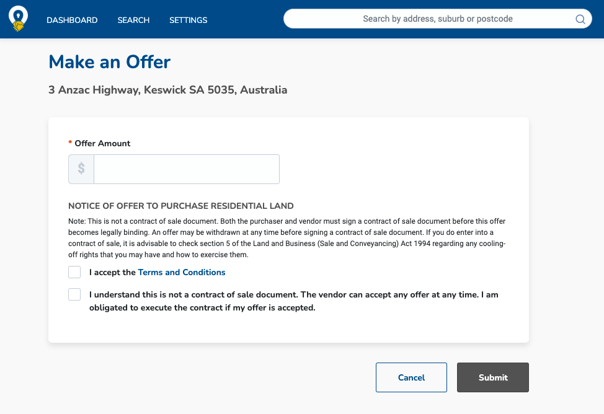
Task: Click the magnifying glass search icon
Action: [580, 19]
